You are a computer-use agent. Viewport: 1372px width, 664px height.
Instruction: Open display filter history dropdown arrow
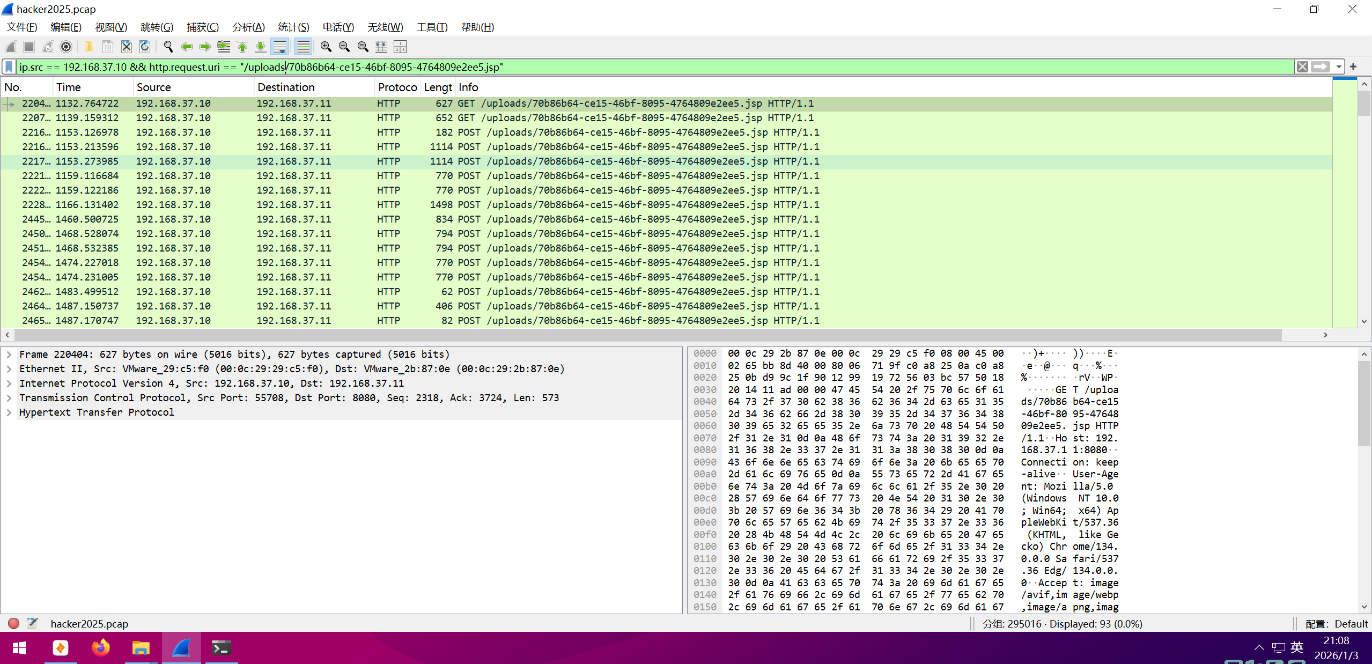click(x=1339, y=67)
